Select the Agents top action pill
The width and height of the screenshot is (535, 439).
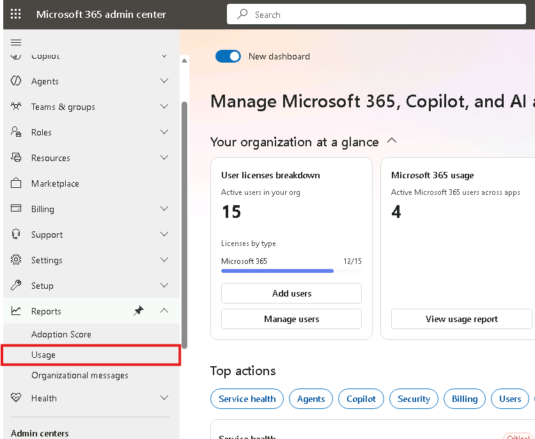(x=311, y=399)
